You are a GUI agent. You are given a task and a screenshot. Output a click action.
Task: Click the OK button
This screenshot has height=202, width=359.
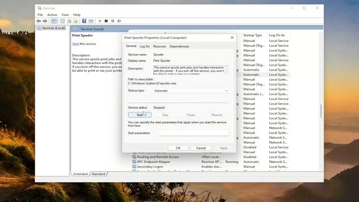[x=178, y=148]
